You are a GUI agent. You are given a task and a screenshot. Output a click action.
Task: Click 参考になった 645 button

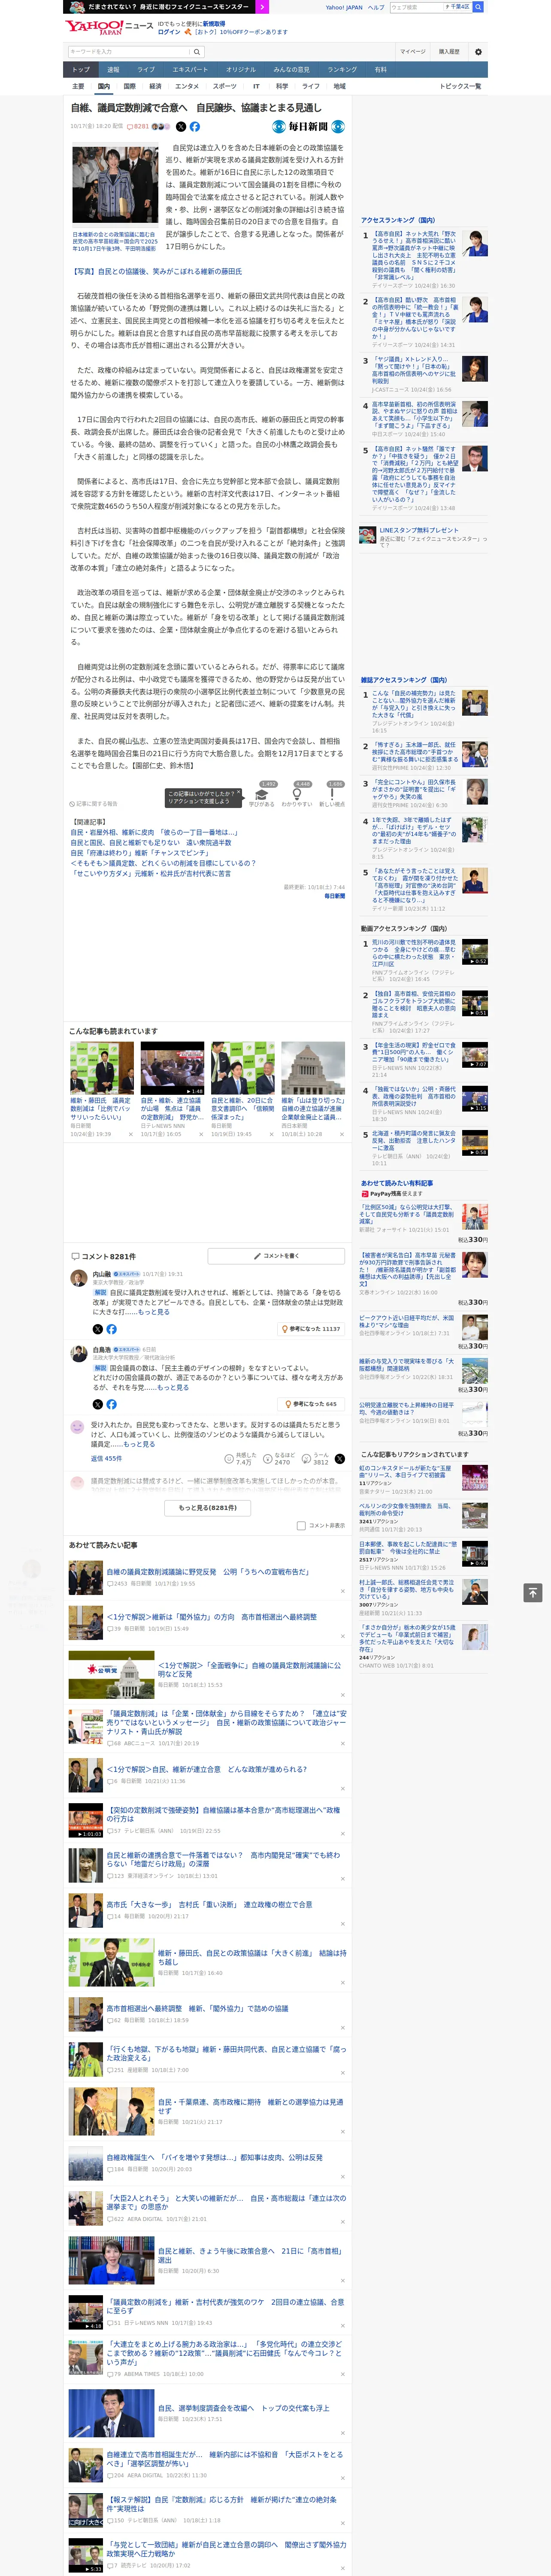click(311, 1404)
